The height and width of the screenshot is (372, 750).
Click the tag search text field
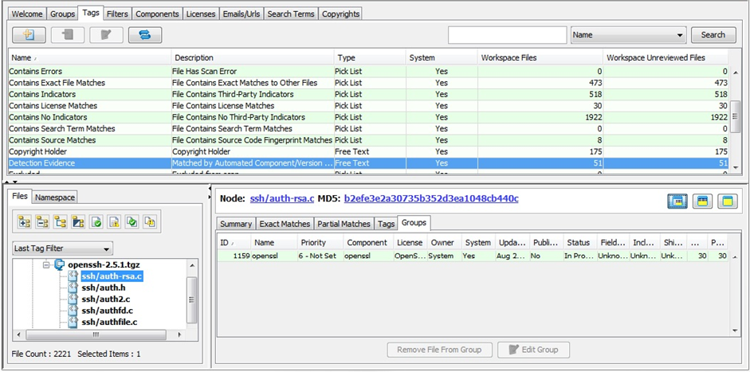[x=507, y=35]
